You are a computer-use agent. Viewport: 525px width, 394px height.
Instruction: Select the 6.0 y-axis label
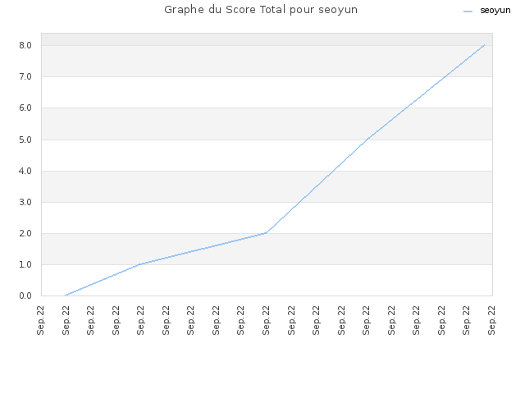[x=25, y=108]
